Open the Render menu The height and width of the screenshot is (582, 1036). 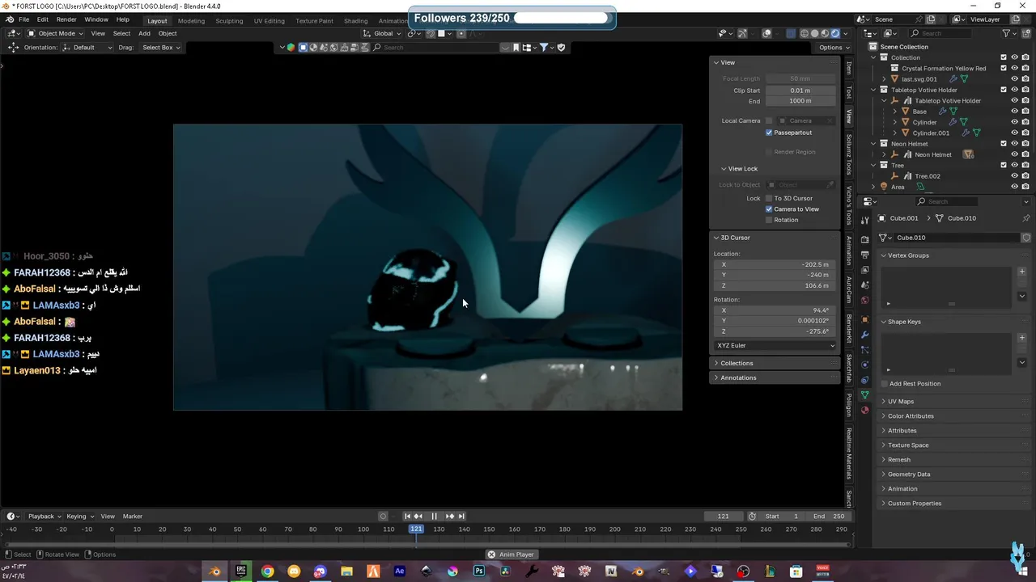66,19
